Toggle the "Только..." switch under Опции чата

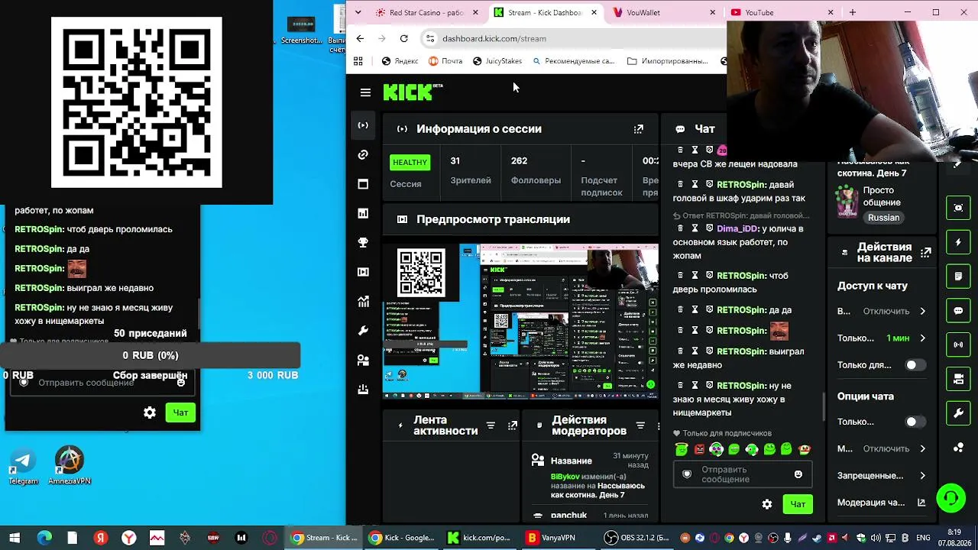(916, 422)
